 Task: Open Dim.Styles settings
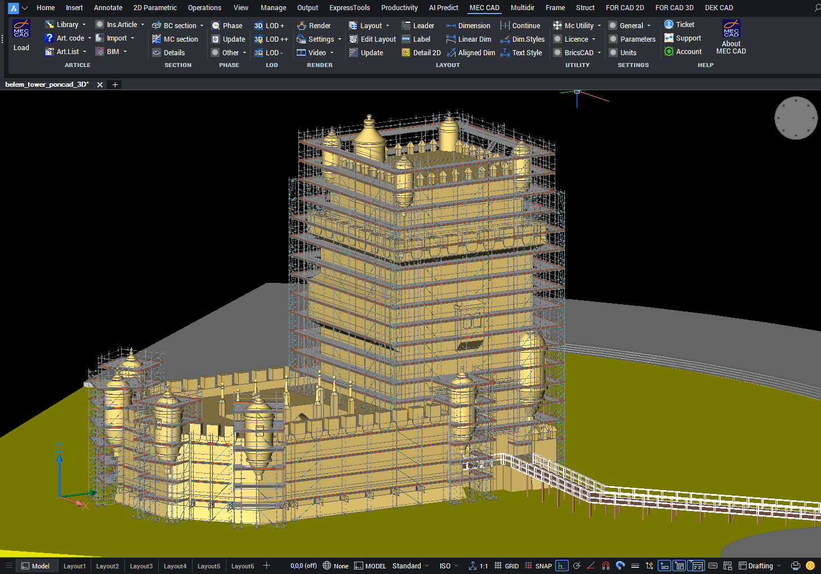coord(523,39)
